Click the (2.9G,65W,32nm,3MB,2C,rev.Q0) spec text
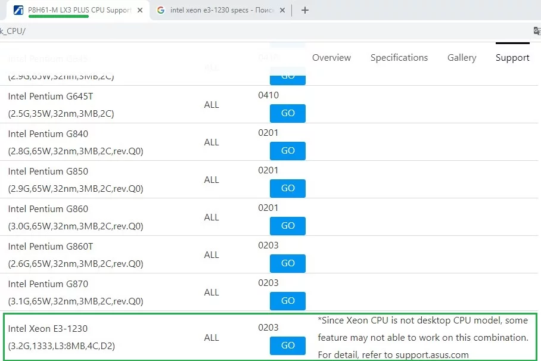541x361 pixels. pos(76,189)
